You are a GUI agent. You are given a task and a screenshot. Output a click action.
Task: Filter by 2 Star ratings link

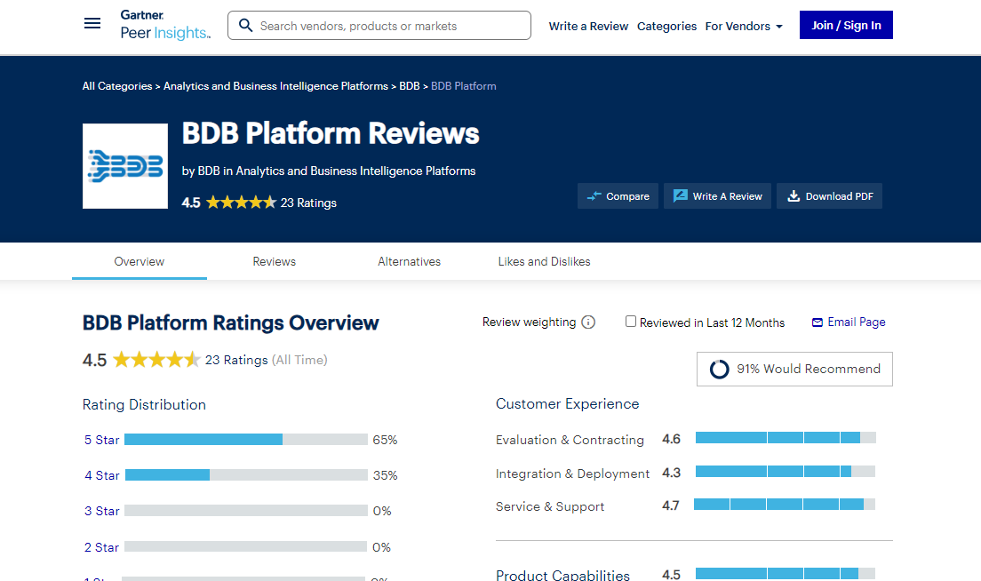101,547
